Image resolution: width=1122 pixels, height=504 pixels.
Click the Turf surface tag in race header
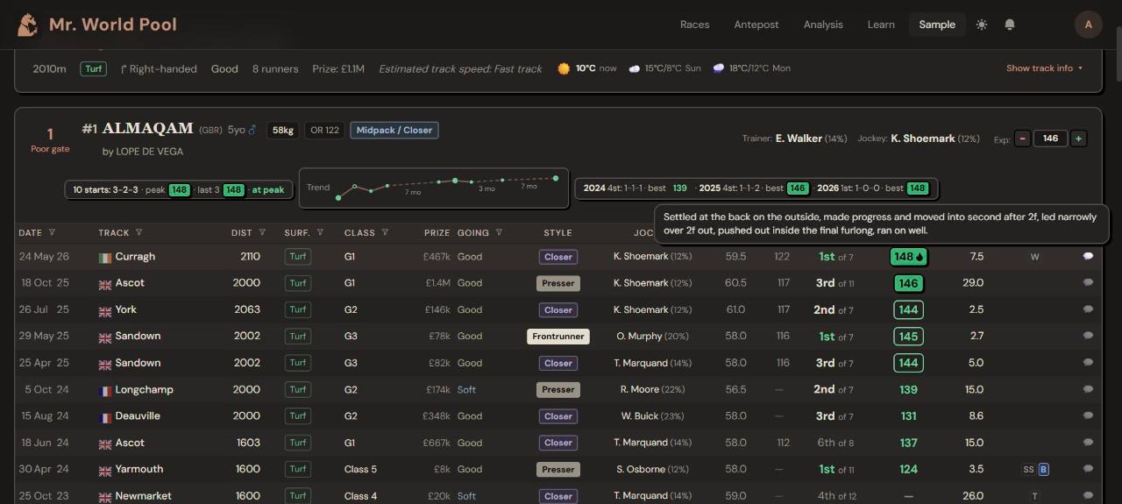[93, 68]
